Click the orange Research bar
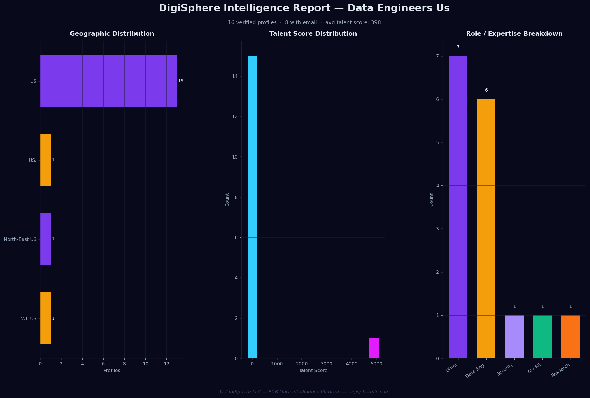Viewport: 590px width, 398px height. 570,337
